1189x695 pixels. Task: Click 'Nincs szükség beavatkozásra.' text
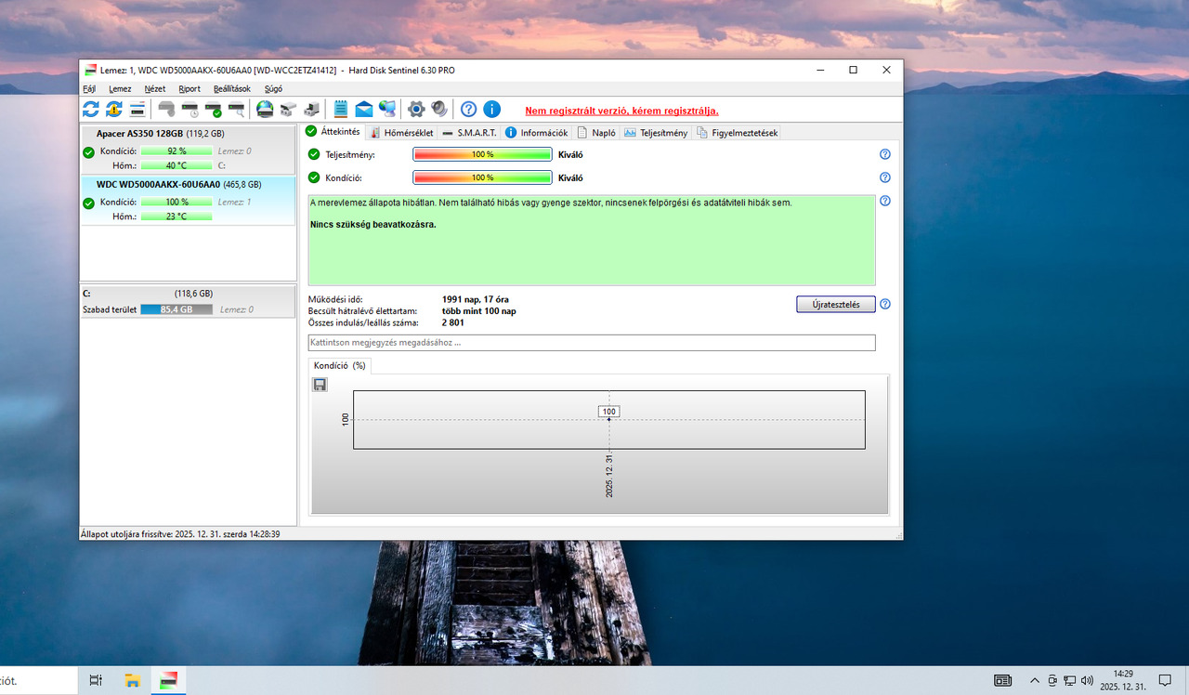[x=373, y=225]
